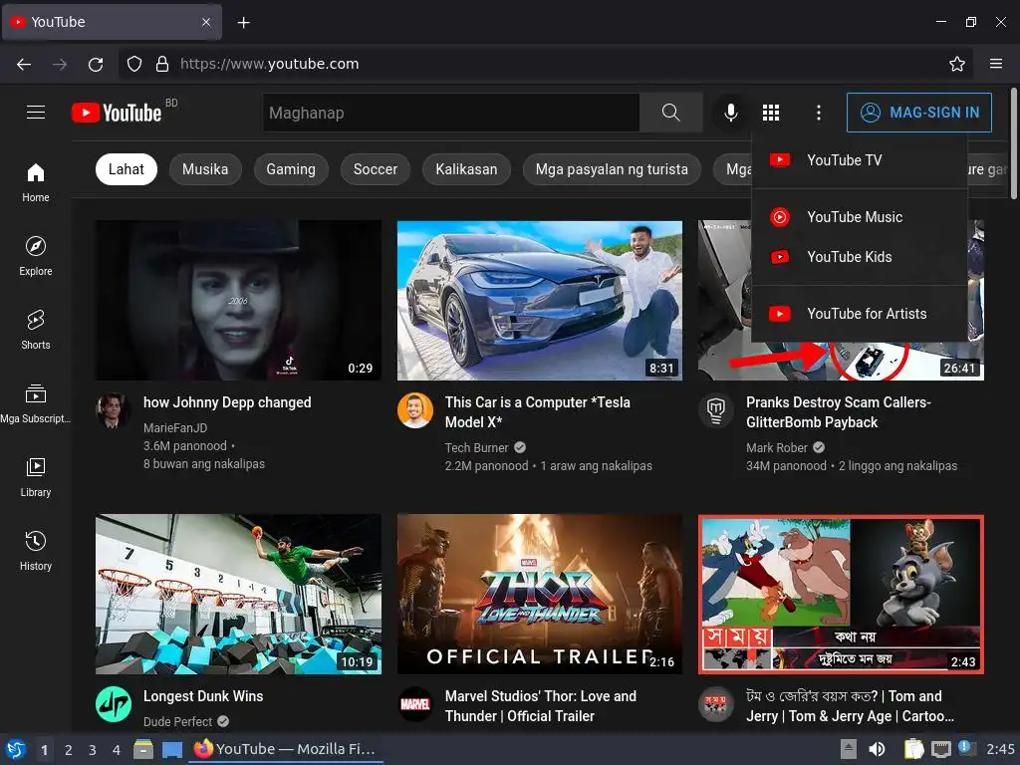Open the Mark Rober channel avatar
Screen dimensions: 1020x765
tap(716, 410)
